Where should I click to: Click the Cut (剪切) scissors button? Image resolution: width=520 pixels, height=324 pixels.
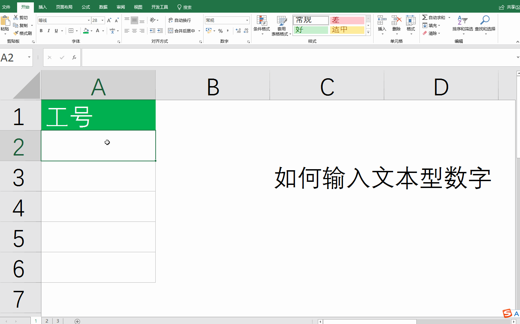21,17
